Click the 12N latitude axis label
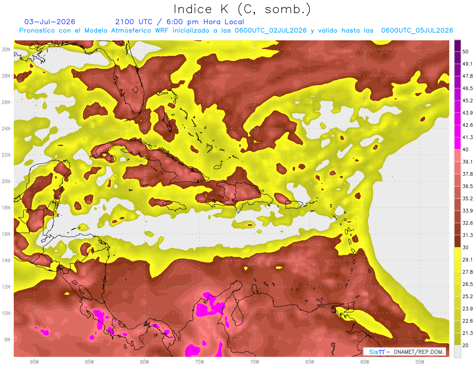Image resolution: width=476 pixels, height=367 pixels. pyautogui.click(x=6, y=287)
